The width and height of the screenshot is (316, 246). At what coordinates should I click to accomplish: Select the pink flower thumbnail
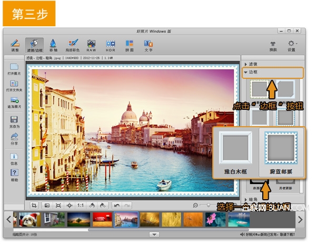pyautogui.click(x=215, y=219)
